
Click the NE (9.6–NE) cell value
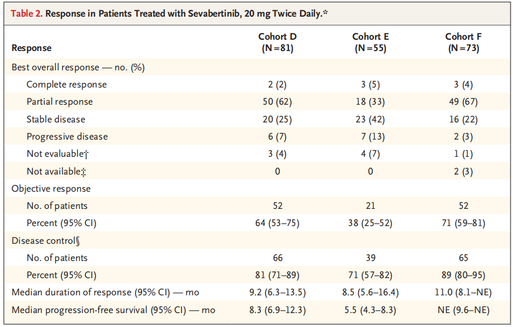click(464, 310)
